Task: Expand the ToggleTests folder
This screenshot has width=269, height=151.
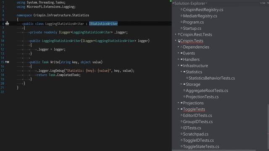Action: (x=178, y=109)
